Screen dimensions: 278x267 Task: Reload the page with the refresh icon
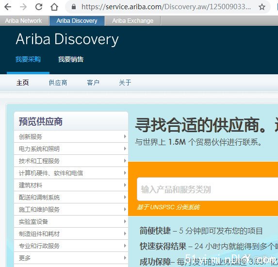pos(39,7)
